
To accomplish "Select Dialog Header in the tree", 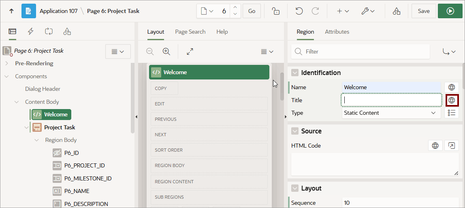I will [43, 89].
